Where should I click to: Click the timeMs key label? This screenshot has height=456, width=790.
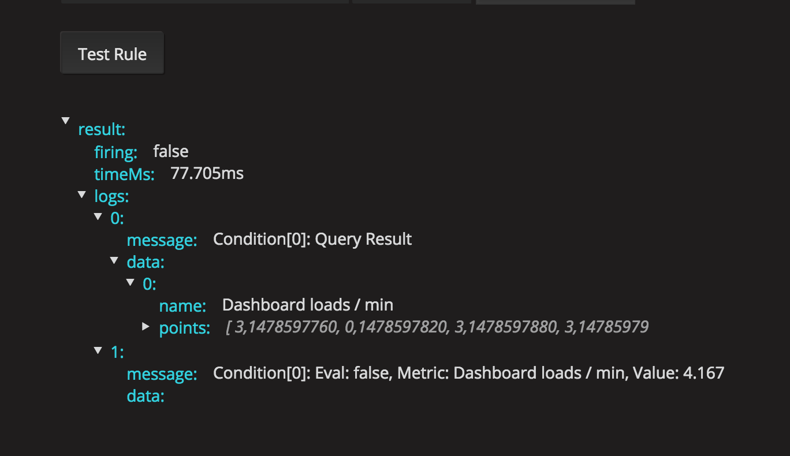click(x=124, y=174)
